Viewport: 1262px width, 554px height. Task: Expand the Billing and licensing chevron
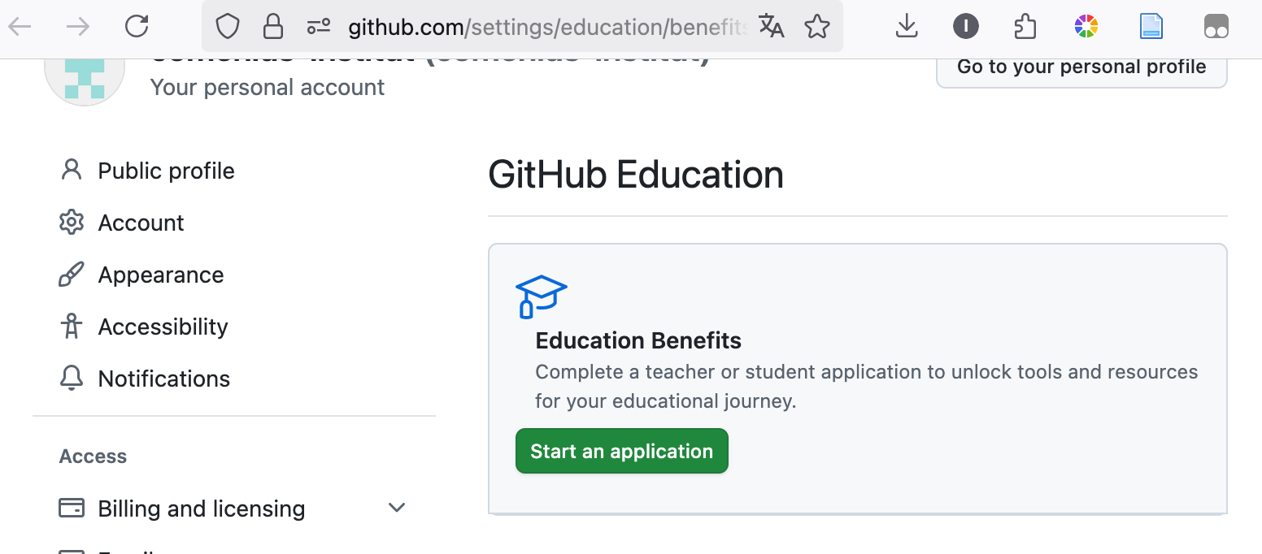click(x=397, y=509)
